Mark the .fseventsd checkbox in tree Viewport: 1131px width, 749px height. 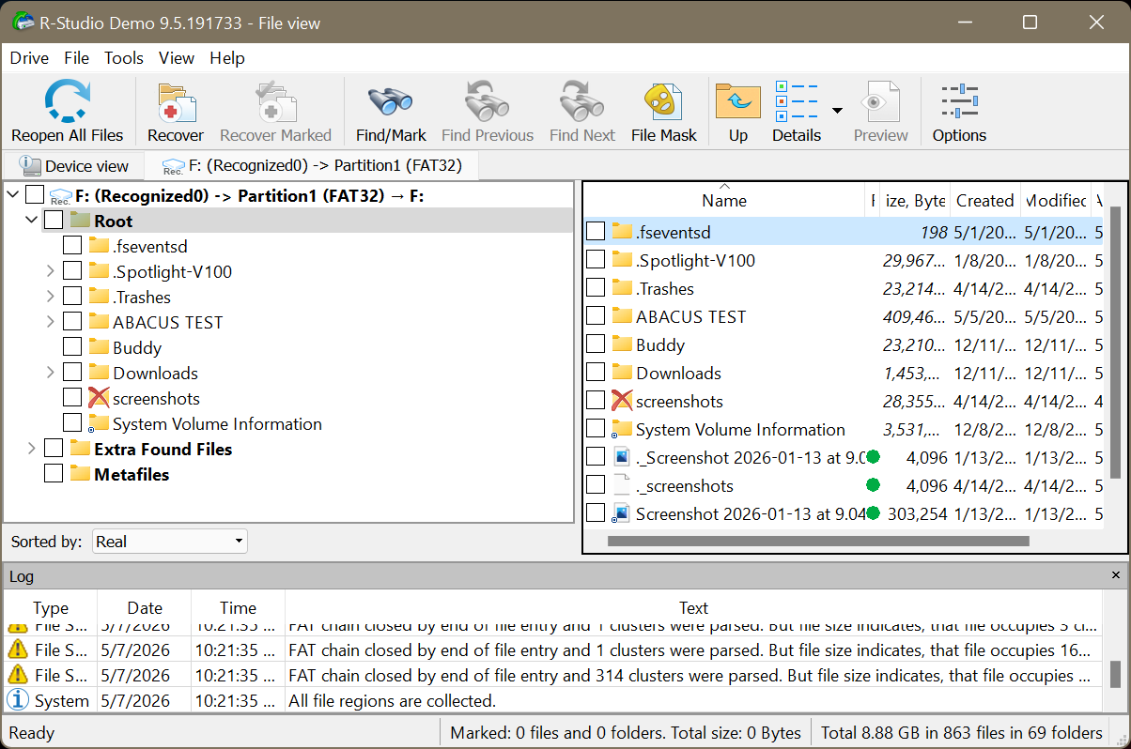pos(72,246)
